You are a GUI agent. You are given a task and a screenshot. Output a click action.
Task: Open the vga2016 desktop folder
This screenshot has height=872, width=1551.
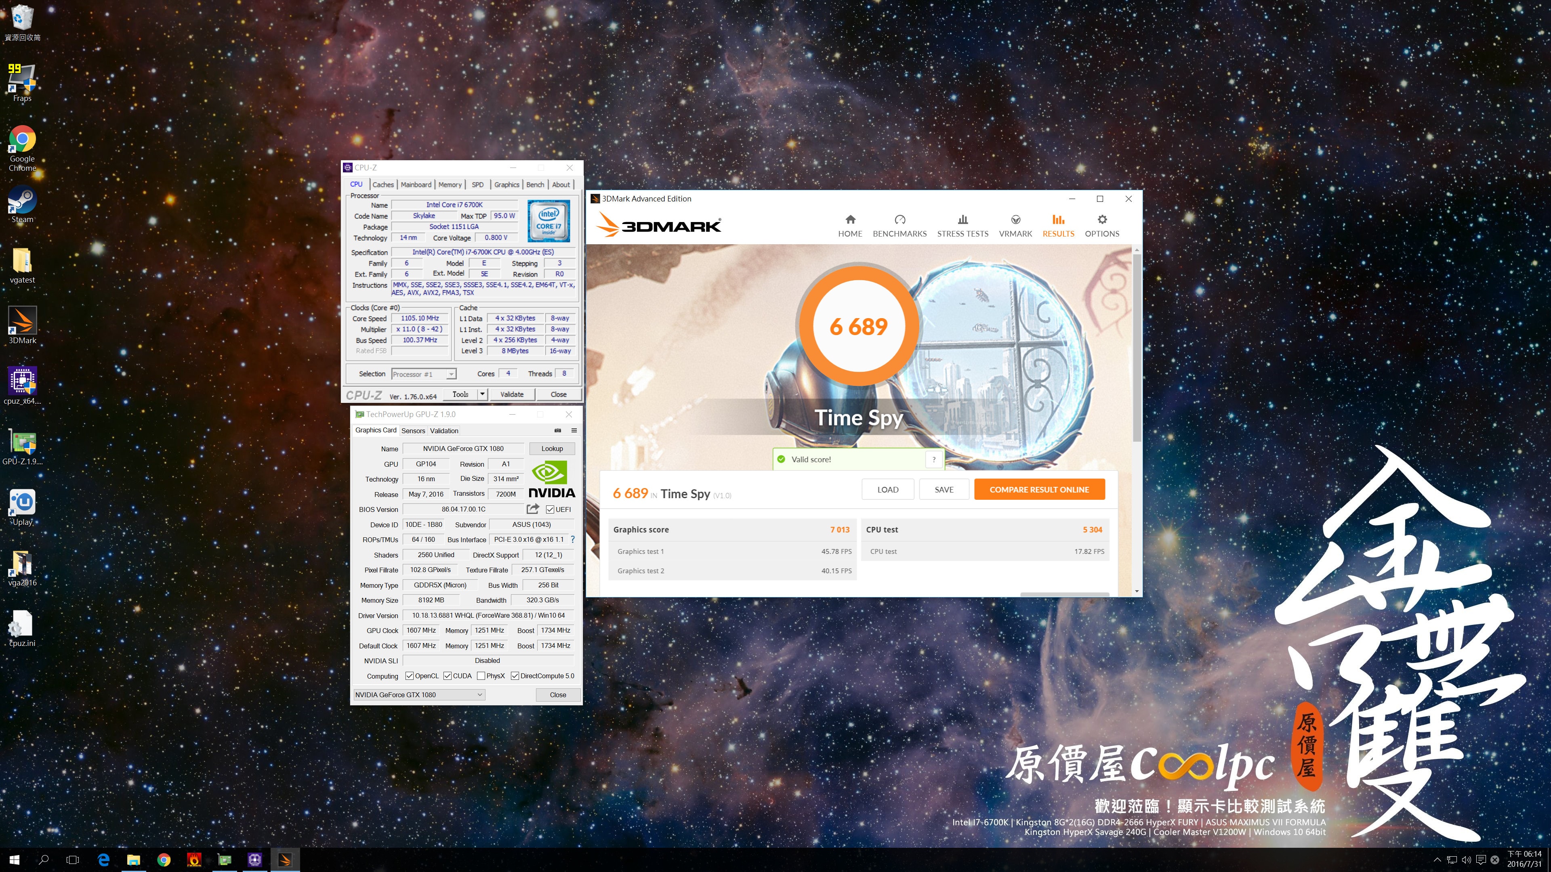pyautogui.click(x=22, y=568)
